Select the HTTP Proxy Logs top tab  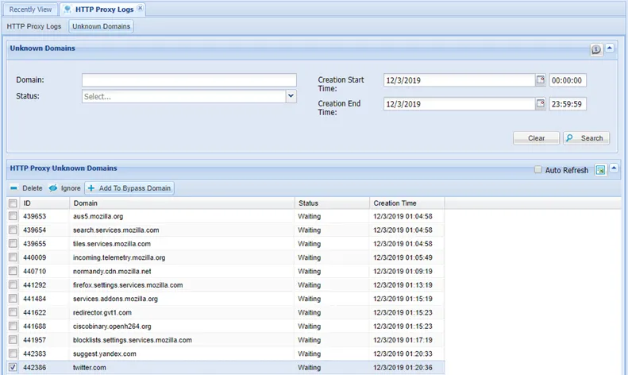pyautogui.click(x=103, y=10)
